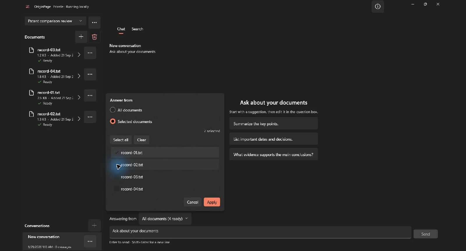Delete documents using the trash icon
This screenshot has width=466, height=251.
[x=94, y=37]
